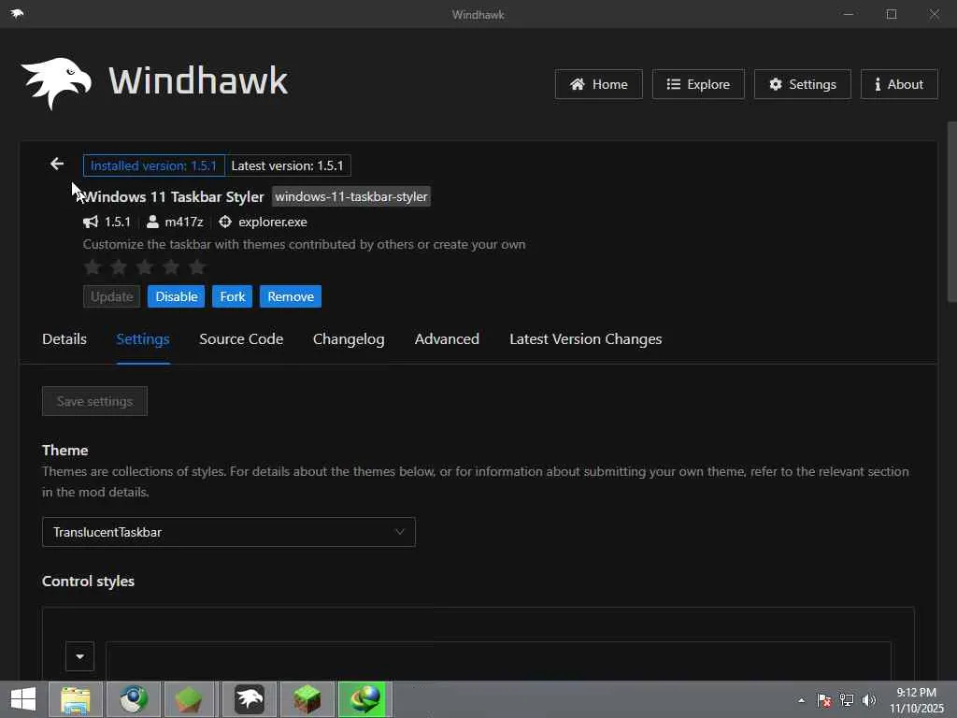
Task: Click the taskbar clock 9:12 PM
Action: tap(916, 693)
